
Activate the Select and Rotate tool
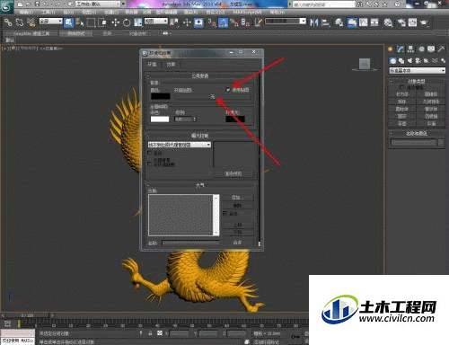pos(127,22)
